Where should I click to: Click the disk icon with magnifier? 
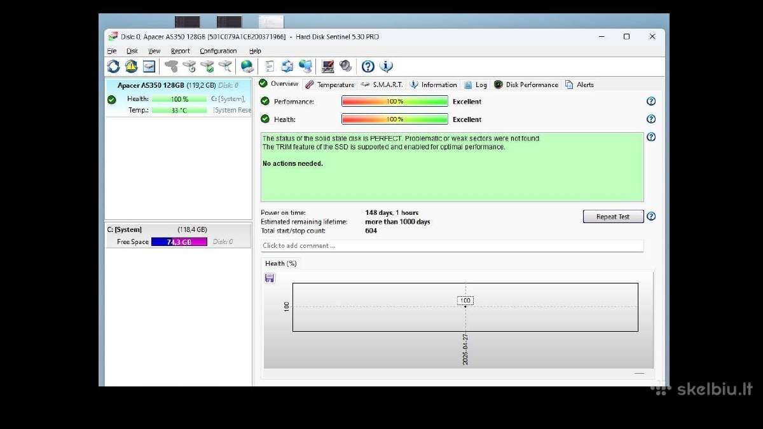coord(225,66)
